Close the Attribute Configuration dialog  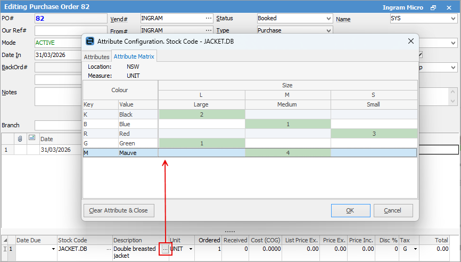click(x=410, y=41)
